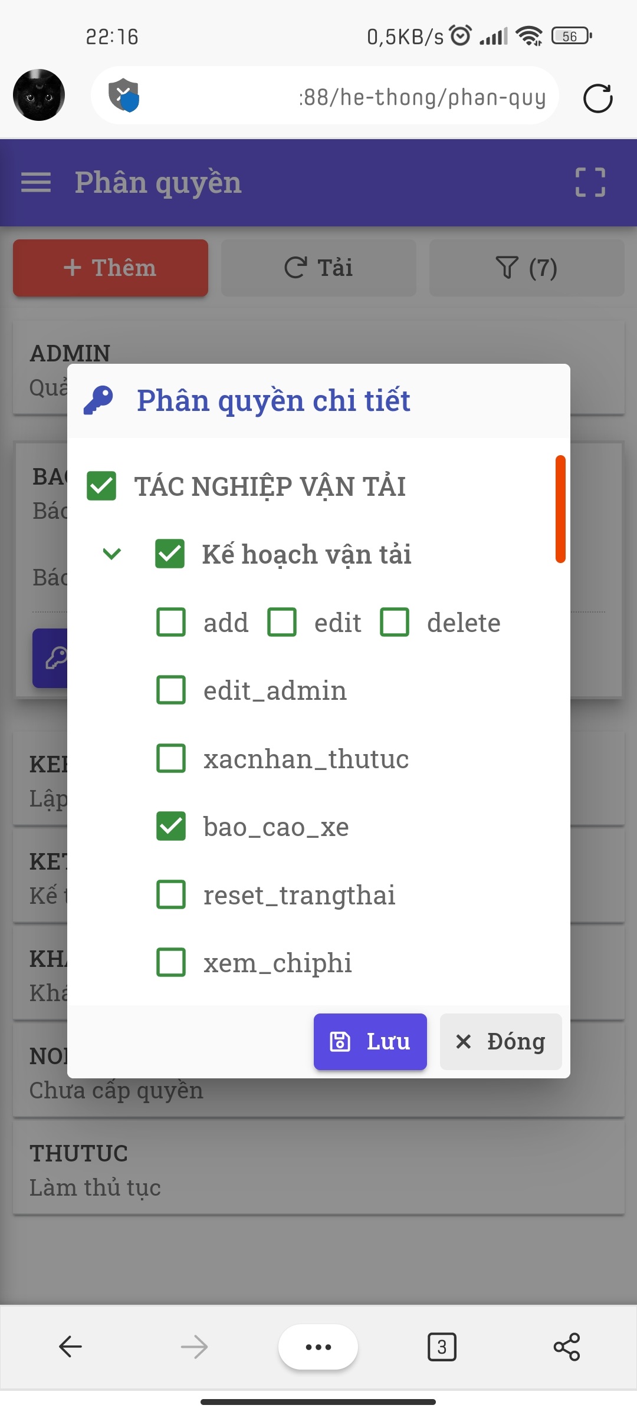Open browser three-dot menu
Screen dimensions: 637x1415
[x=318, y=1347]
